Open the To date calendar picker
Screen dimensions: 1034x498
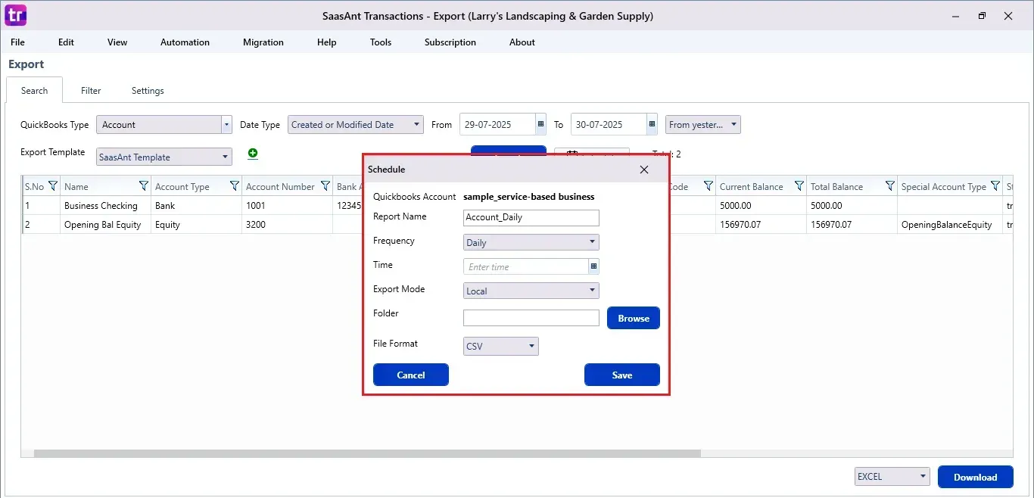tap(652, 125)
